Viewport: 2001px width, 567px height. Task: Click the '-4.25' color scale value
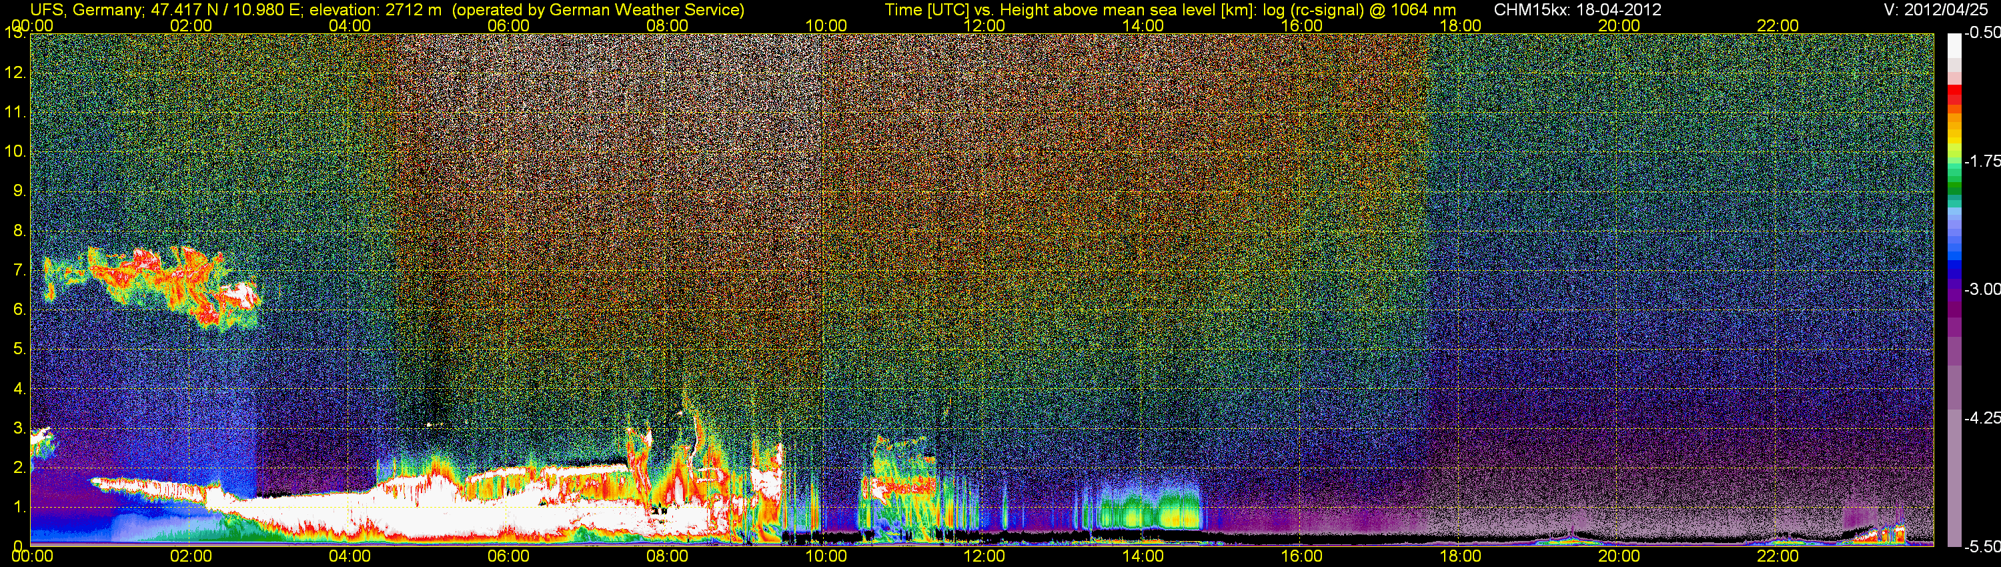pos(1982,418)
